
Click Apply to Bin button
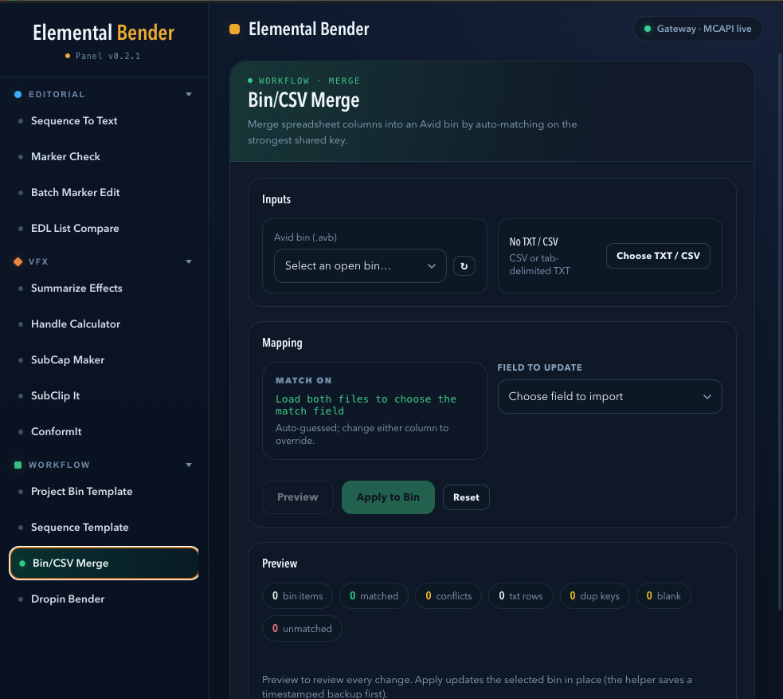[388, 497]
